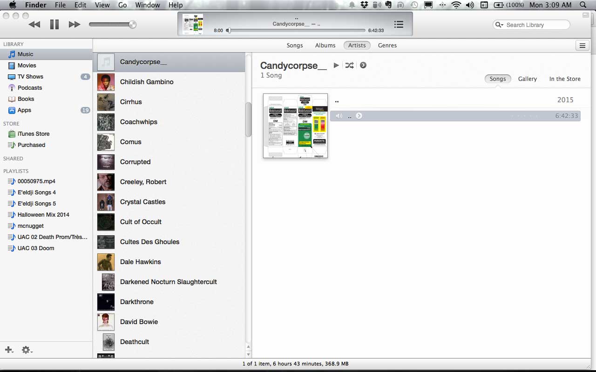Open the Purchased list
Viewport: 596px width, 372px height.
pos(46,145)
